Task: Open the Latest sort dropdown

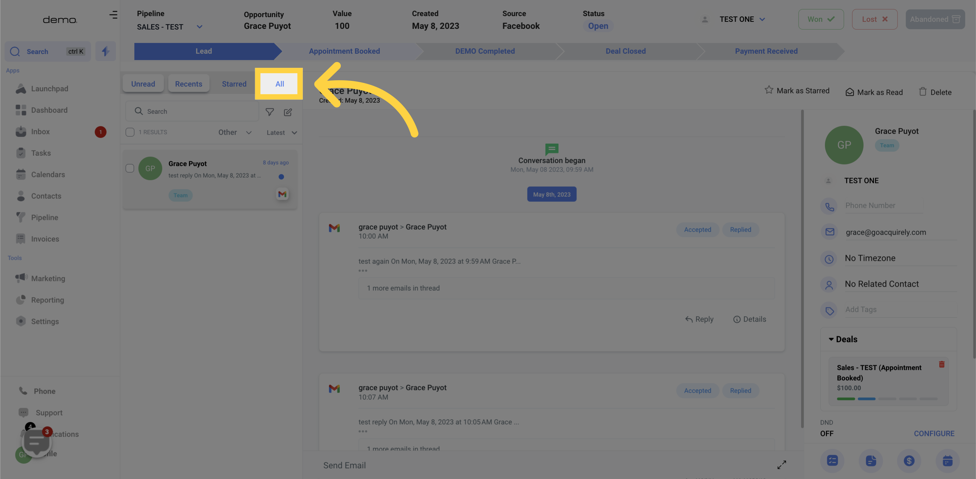Action: tap(281, 133)
